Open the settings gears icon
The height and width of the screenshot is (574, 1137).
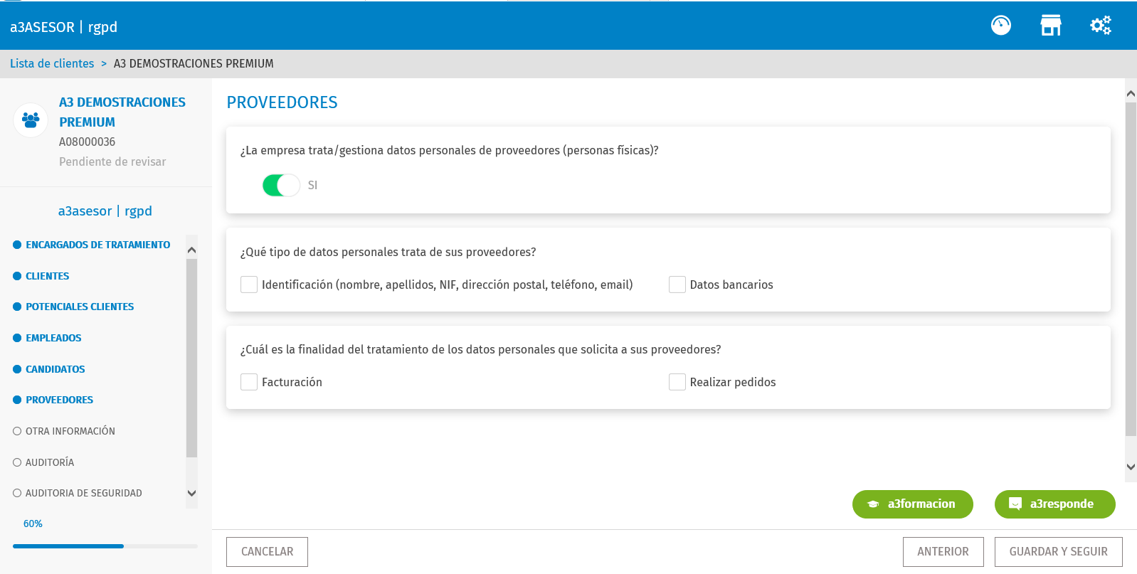pos(1101,26)
